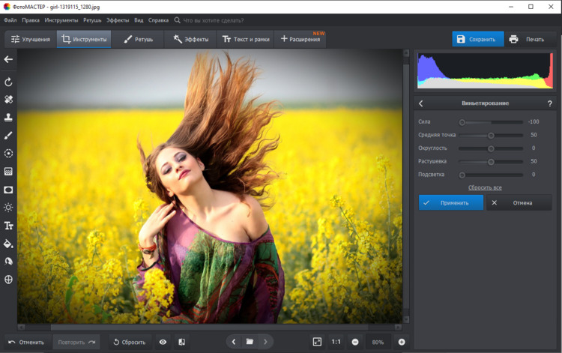
Task: Select the stamp tool in left sidebar
Action: tap(9, 118)
